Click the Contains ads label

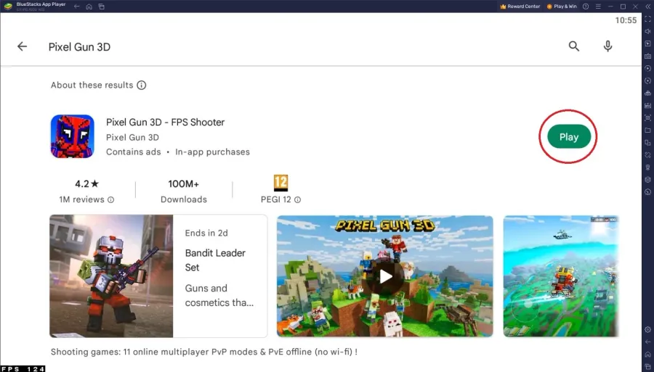coord(134,152)
